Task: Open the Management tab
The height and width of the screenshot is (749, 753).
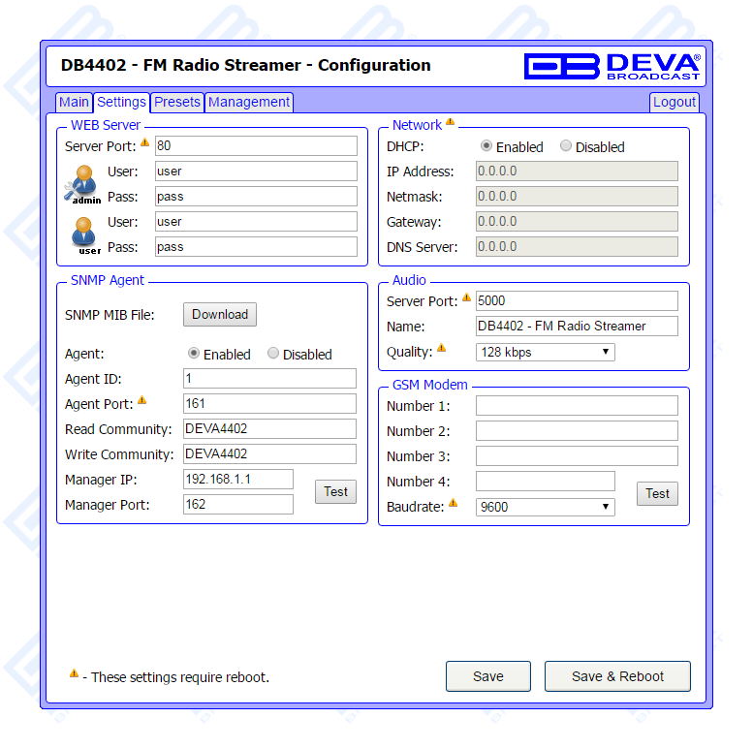Action: (249, 102)
